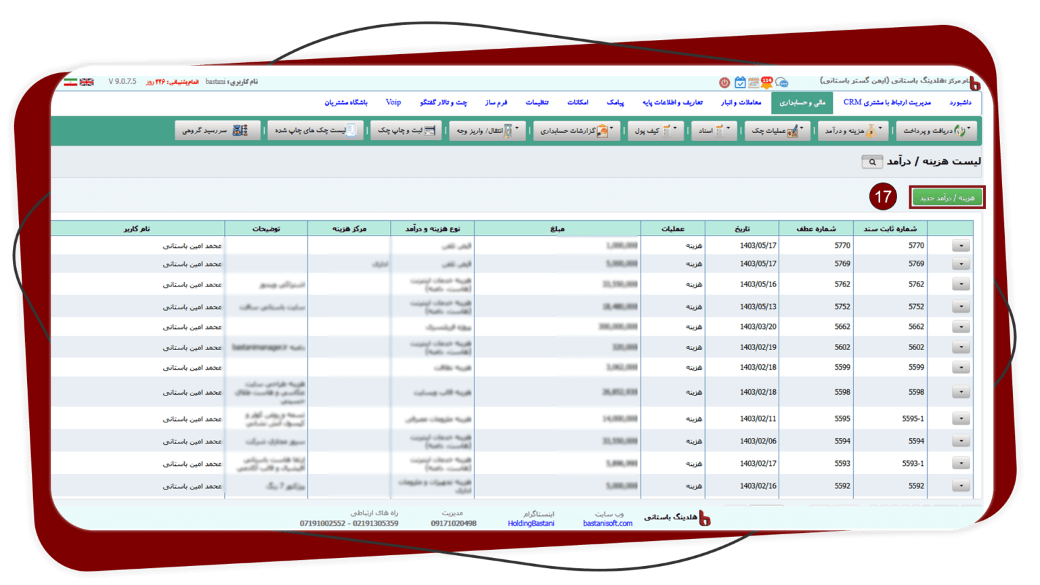Open the HoldingBastani Instagram link
1040x585 pixels.
point(531,523)
